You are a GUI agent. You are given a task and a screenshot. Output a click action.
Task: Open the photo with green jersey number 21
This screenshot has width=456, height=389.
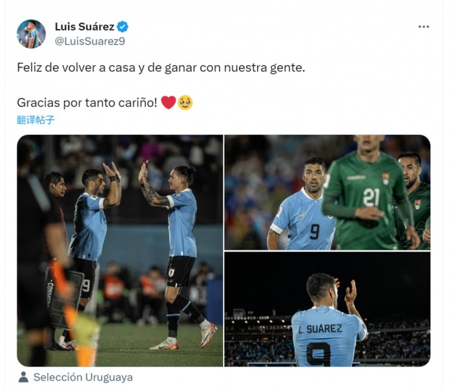point(328,192)
